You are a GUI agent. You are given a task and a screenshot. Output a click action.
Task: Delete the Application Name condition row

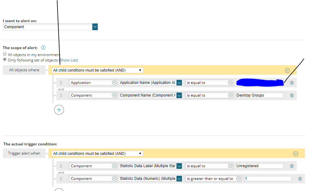(x=292, y=83)
